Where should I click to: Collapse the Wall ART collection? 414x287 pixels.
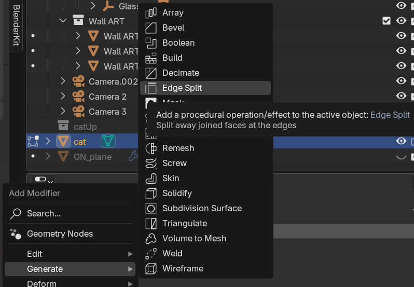(x=63, y=21)
